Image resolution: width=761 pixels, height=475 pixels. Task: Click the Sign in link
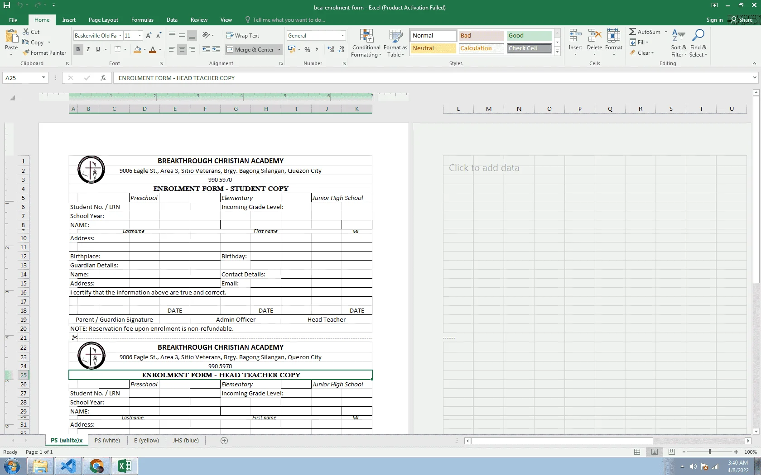coord(714,20)
